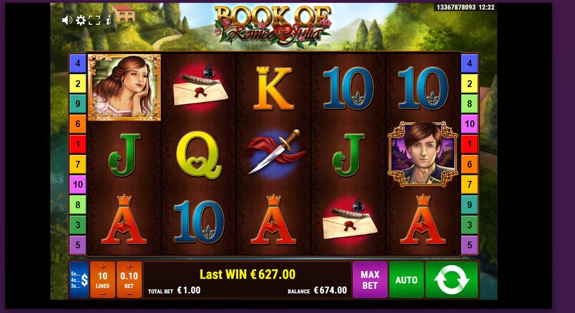Spin the reels with green arrows button
Image resolution: width=575 pixels, height=313 pixels.
click(x=451, y=280)
